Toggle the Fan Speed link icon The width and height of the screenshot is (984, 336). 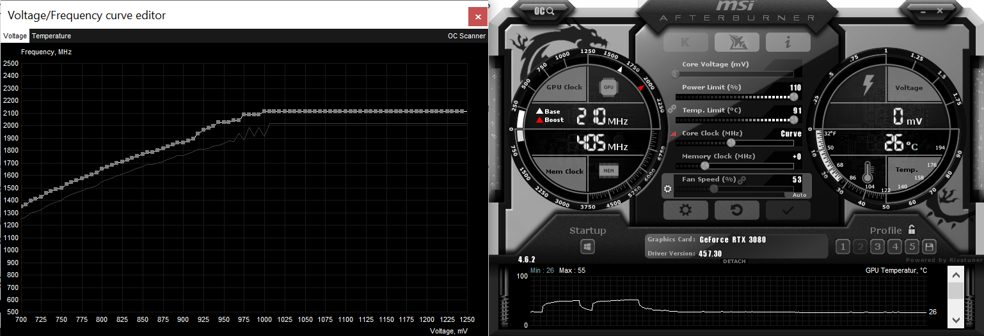click(x=742, y=180)
